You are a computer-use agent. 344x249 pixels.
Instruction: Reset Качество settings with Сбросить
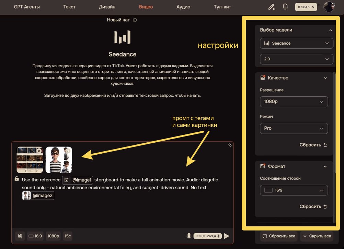tap(313, 145)
